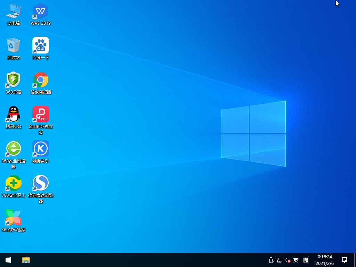Launch 360软件管家
Screen dimensions: 356x267
[x=13, y=218]
